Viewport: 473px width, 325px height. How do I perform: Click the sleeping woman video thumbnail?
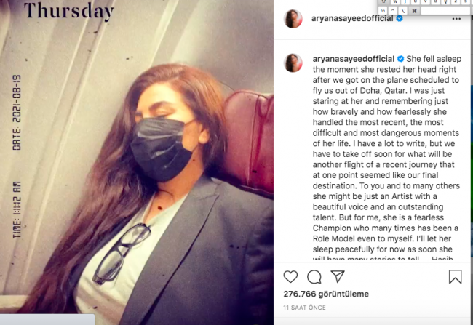point(137,163)
